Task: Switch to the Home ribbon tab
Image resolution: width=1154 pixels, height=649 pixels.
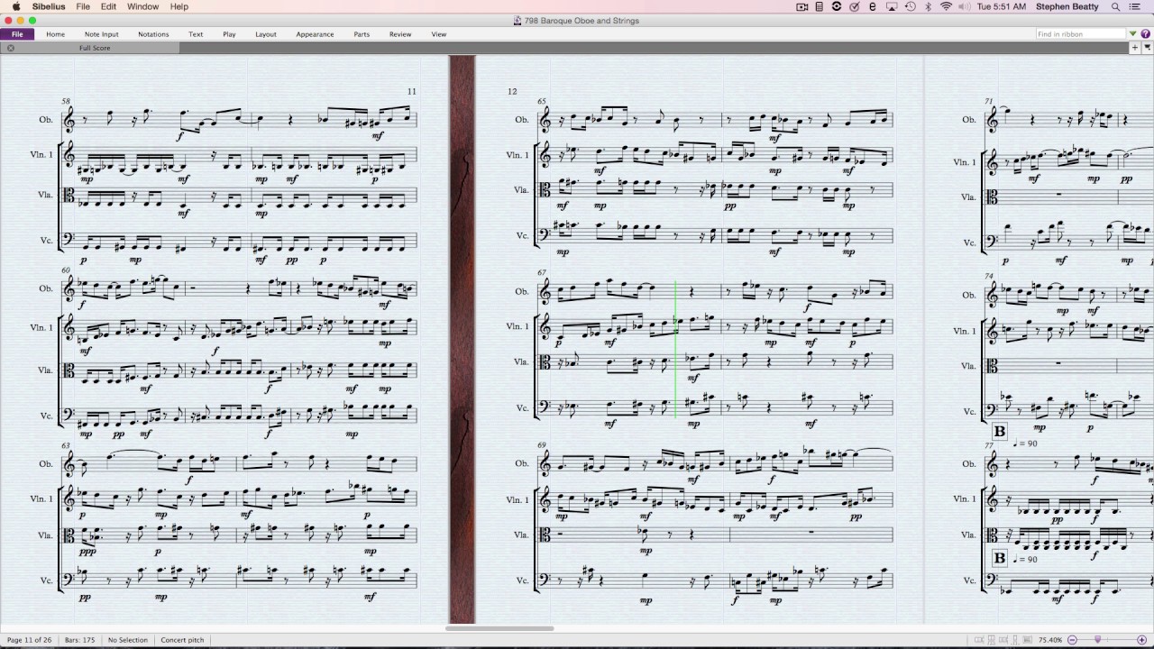Action: click(55, 34)
